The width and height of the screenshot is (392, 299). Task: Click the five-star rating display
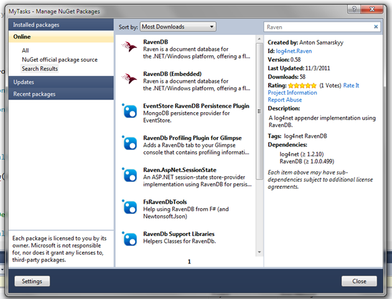tap(302, 85)
